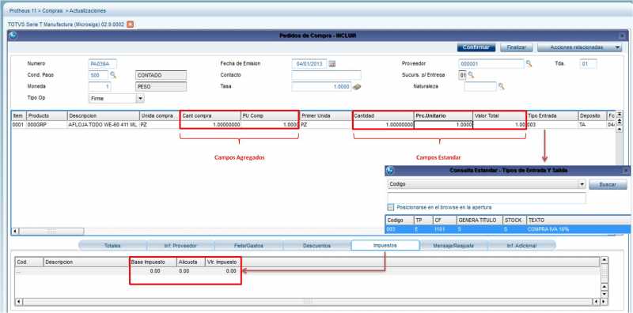Click the Fecha de Emision date field
Screen dimensions: 633x313
click(x=309, y=64)
